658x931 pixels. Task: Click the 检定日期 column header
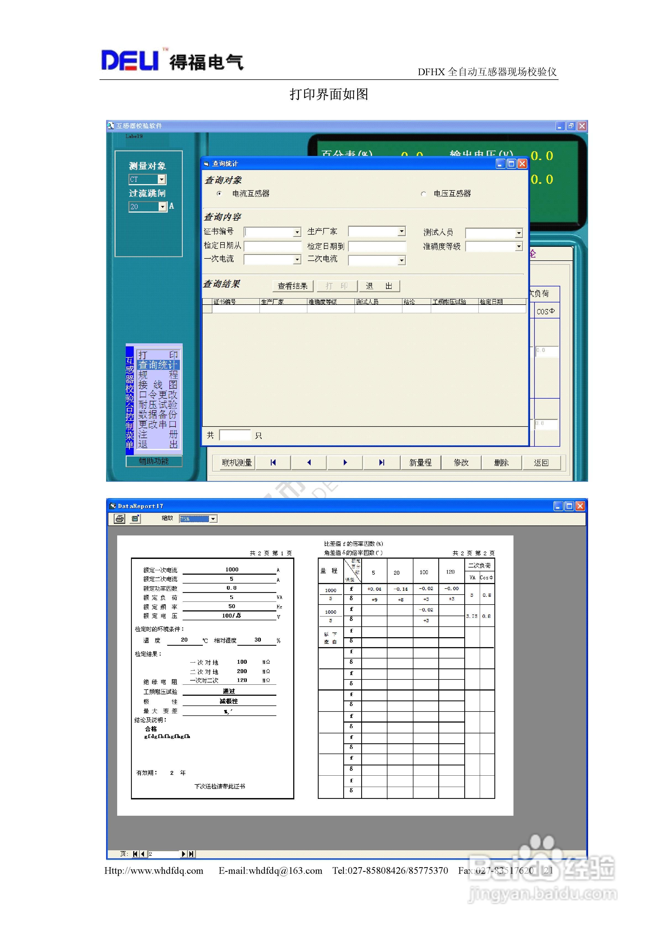pos(502,302)
